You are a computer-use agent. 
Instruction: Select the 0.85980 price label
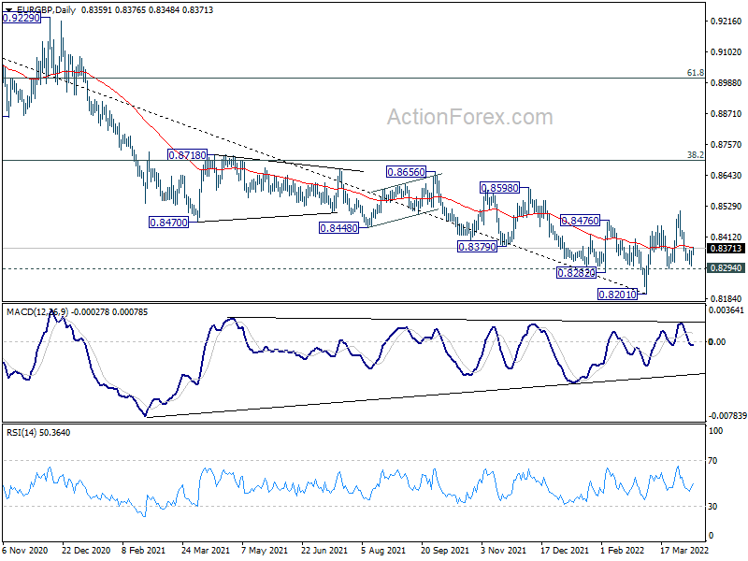499,188
